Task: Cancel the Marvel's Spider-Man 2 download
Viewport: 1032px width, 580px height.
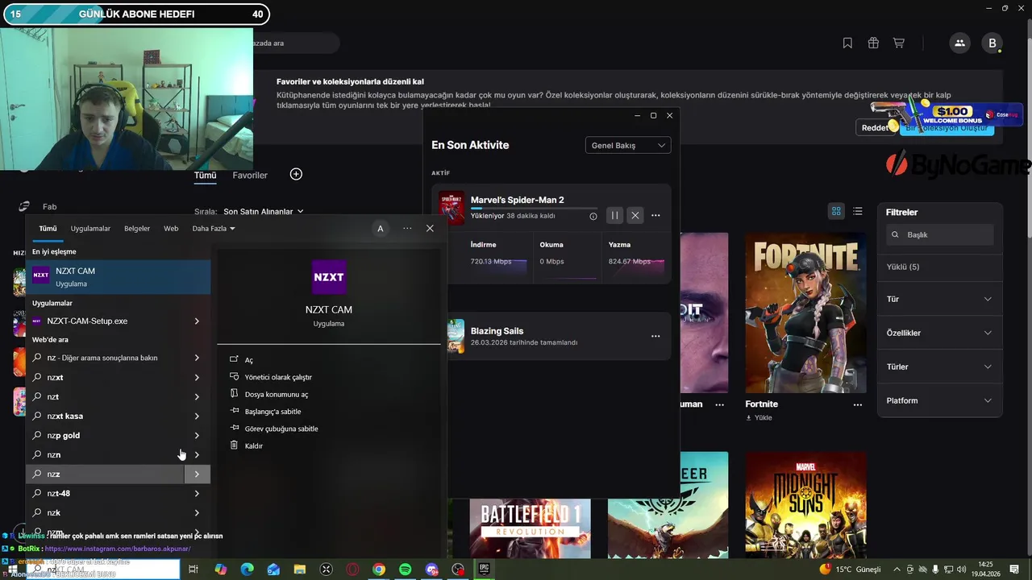Action: (x=635, y=215)
